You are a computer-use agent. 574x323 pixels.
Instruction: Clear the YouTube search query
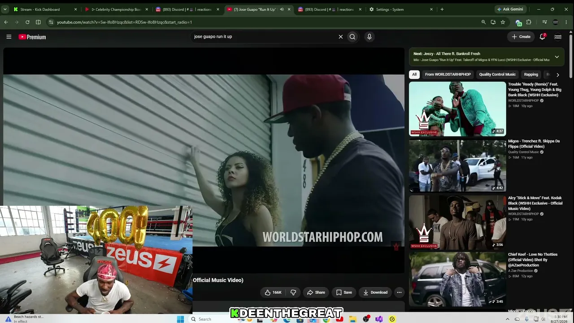[x=340, y=37]
